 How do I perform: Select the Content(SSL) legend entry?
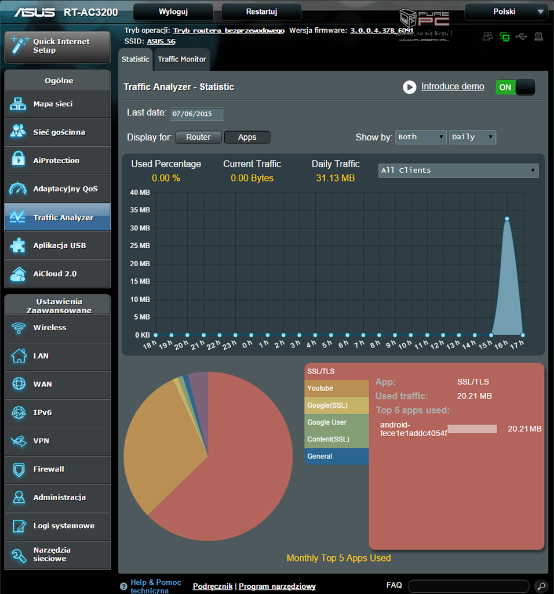337,440
